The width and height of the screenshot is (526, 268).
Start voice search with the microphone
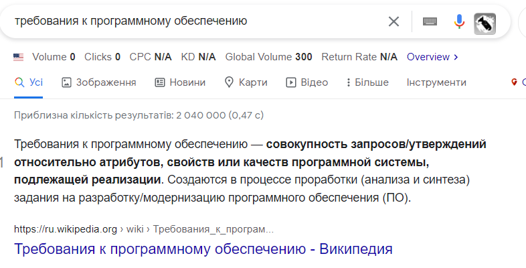click(x=459, y=21)
